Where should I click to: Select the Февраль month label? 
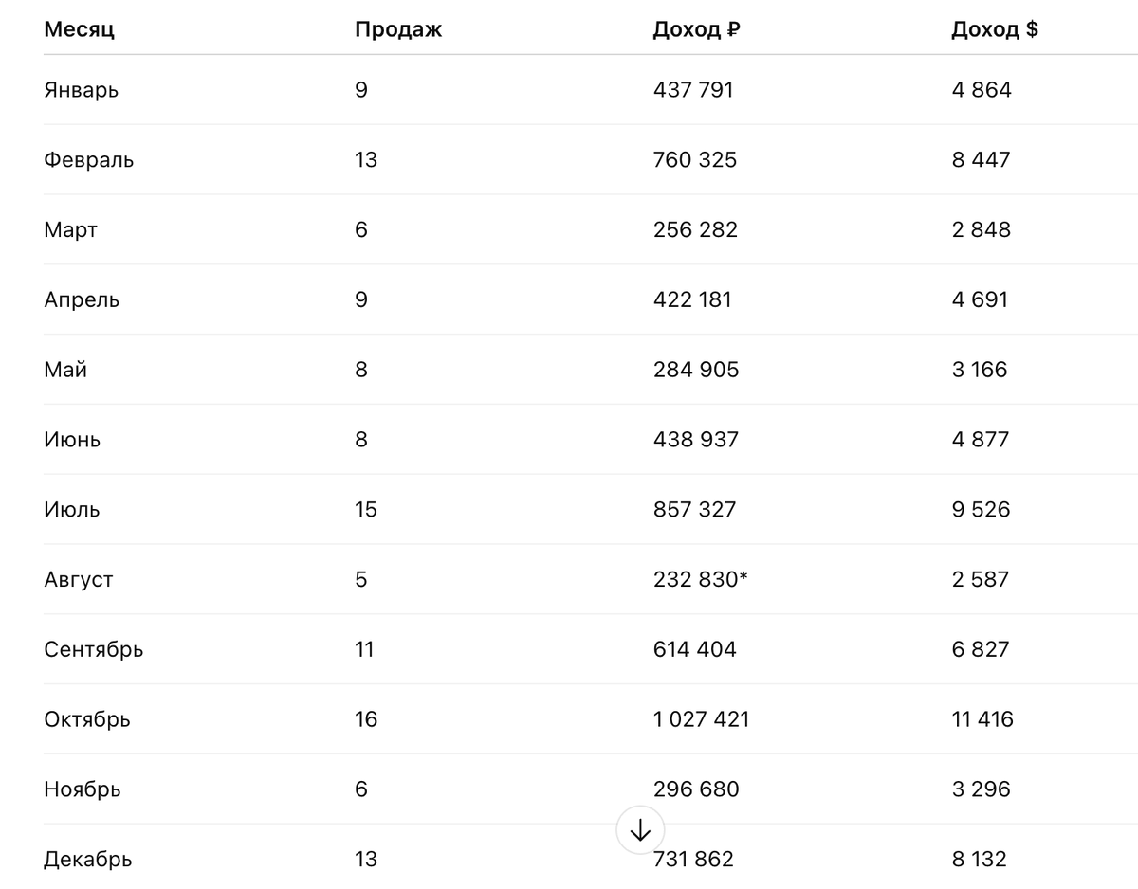pos(88,160)
